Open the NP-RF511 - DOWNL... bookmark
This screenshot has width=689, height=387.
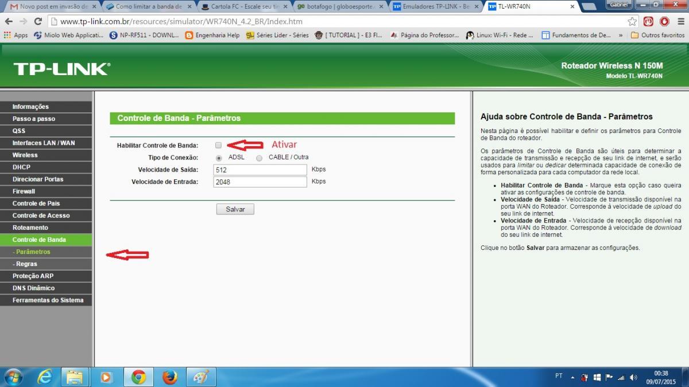[x=144, y=35]
